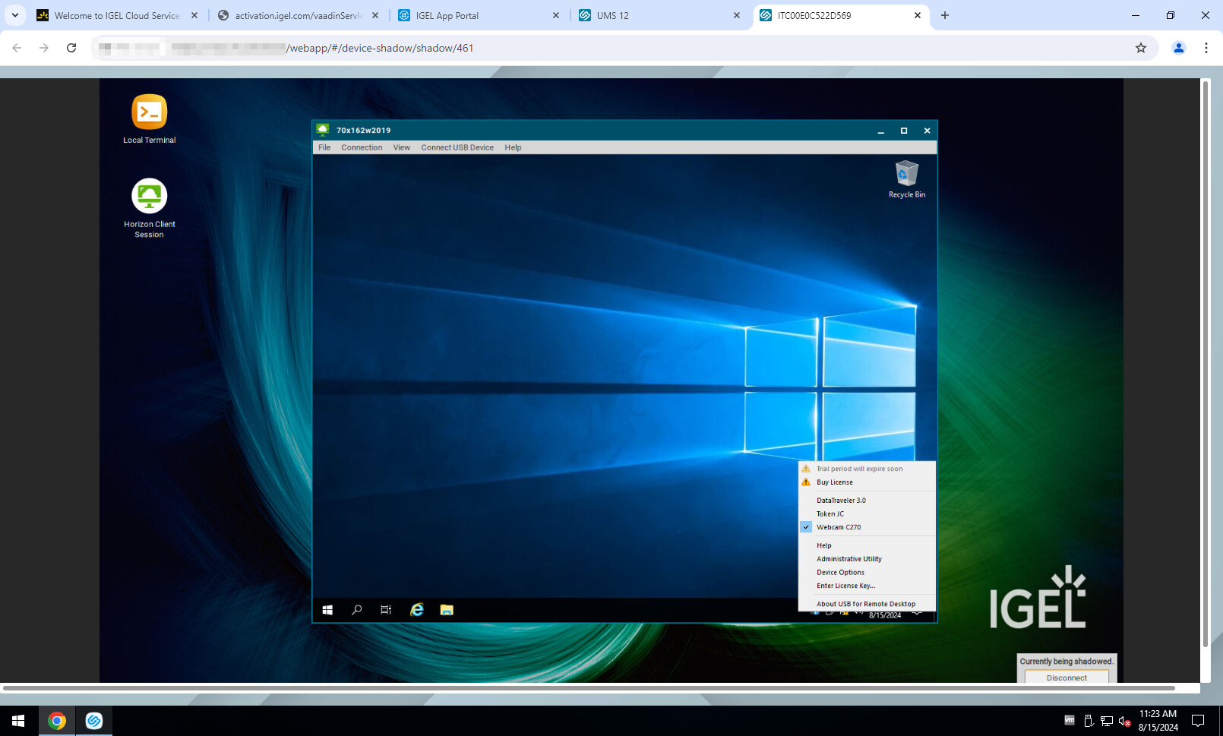Open Task View in remote taskbar

tap(386, 610)
